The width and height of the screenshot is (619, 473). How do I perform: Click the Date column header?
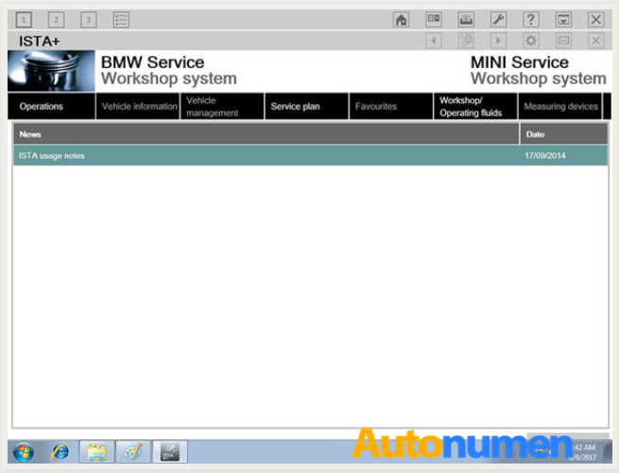(564, 134)
